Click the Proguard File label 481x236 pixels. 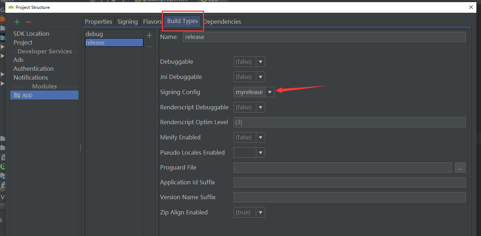point(178,168)
